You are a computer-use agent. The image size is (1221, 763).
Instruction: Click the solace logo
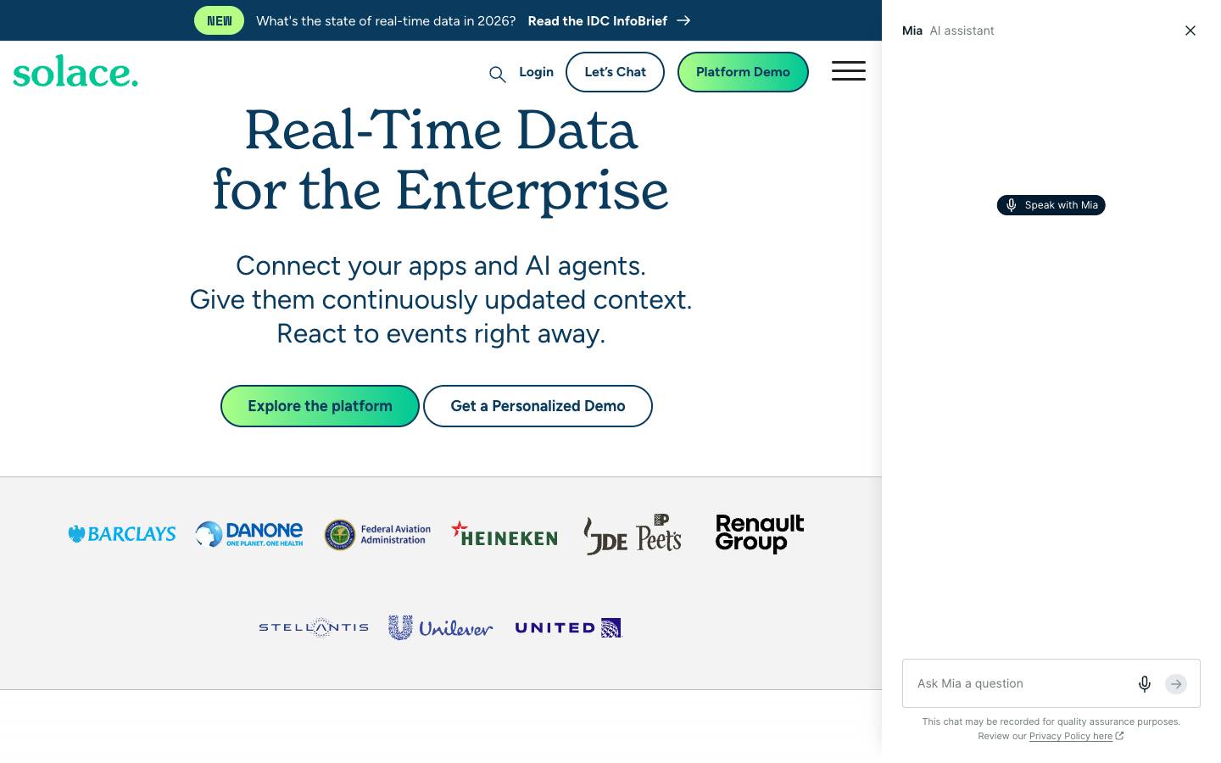point(75,72)
